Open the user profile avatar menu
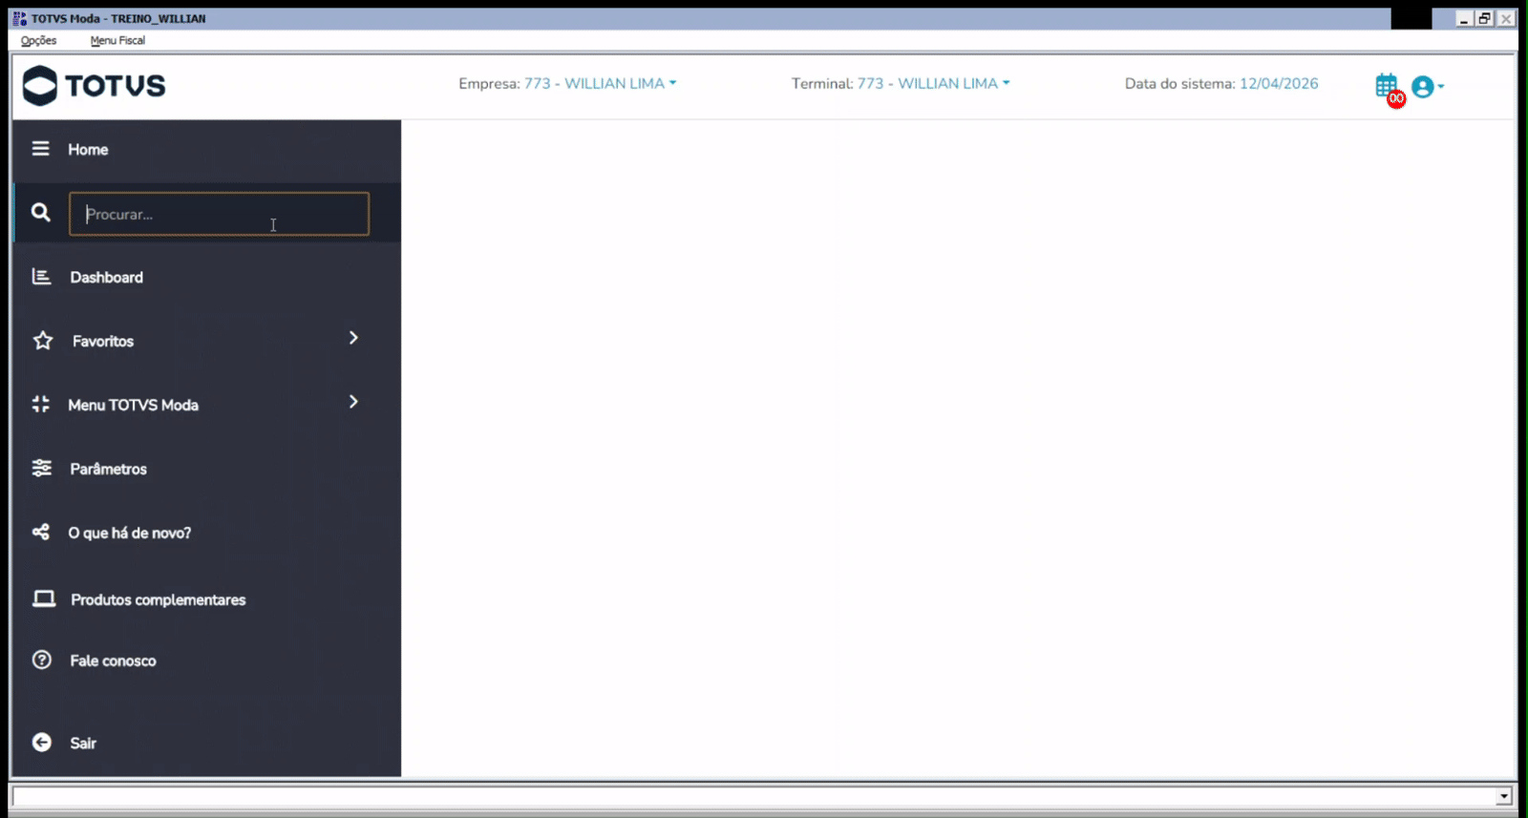 [x=1427, y=87]
